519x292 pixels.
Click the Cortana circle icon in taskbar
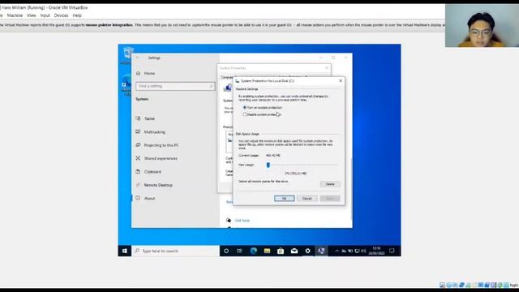coord(226,251)
